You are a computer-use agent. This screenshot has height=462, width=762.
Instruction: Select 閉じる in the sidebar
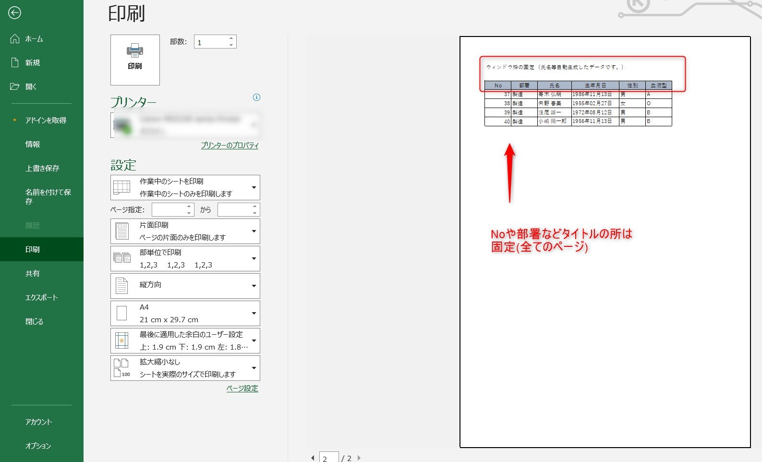pyautogui.click(x=34, y=322)
